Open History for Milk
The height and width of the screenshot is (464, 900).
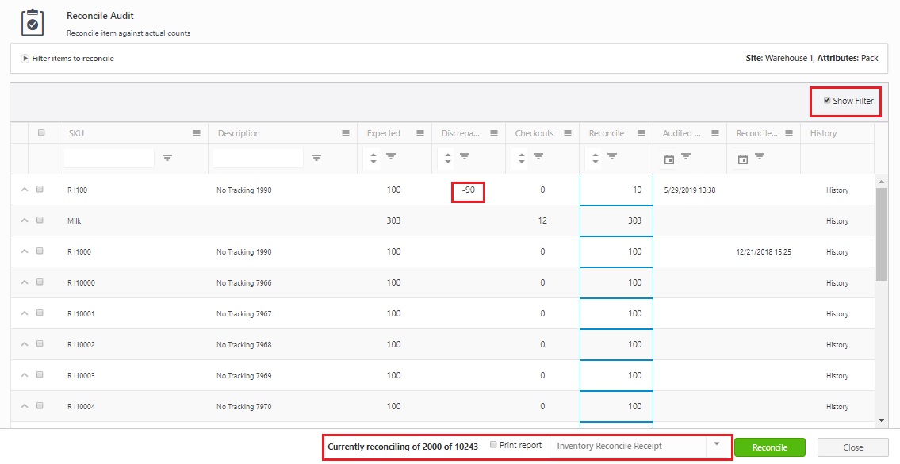tap(837, 221)
